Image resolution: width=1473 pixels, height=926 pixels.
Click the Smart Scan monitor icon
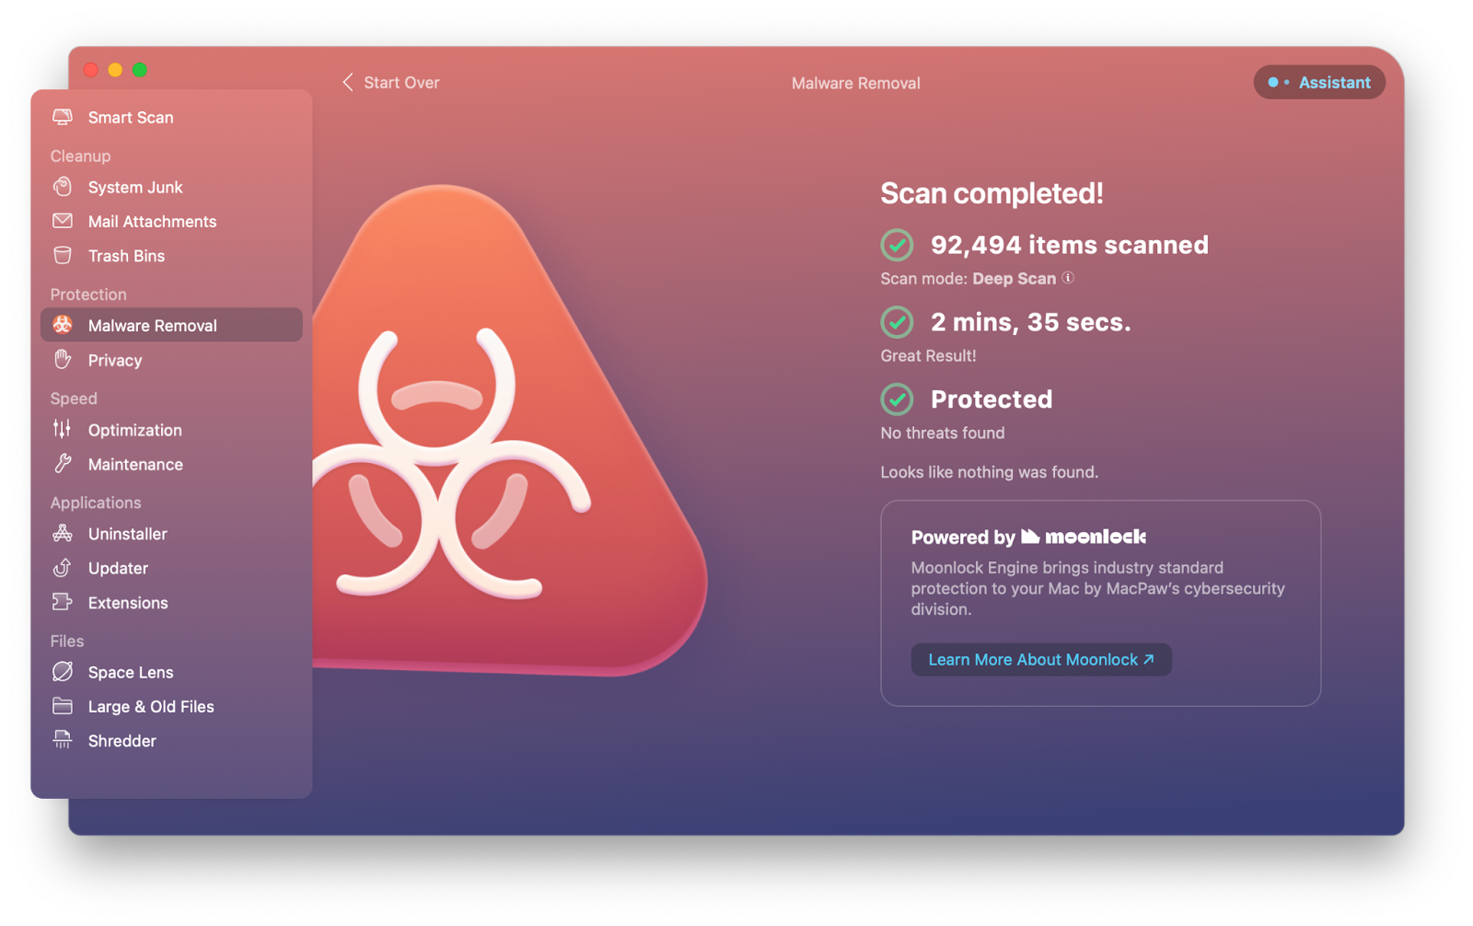point(63,117)
